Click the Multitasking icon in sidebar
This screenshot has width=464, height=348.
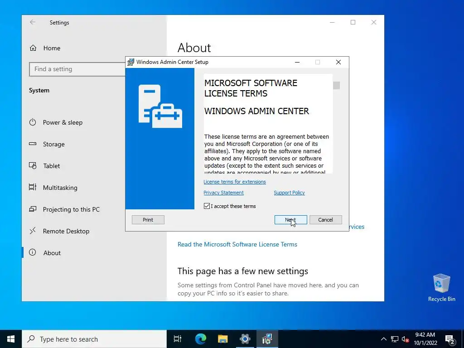[x=33, y=187]
